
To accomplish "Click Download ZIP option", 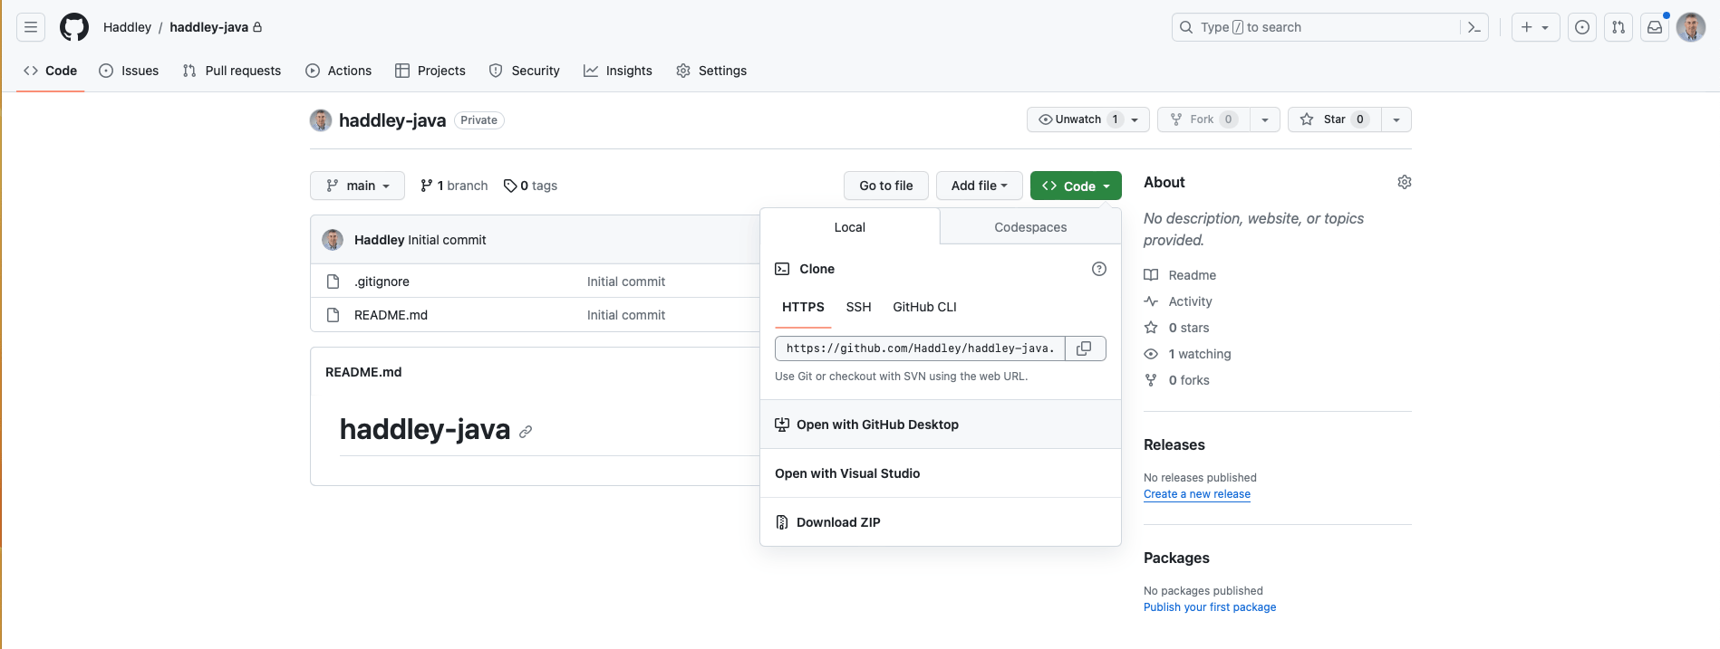I will click(838, 522).
